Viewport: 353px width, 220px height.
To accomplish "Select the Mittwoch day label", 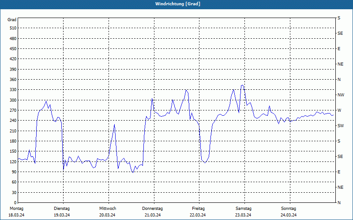I will pos(108,209).
